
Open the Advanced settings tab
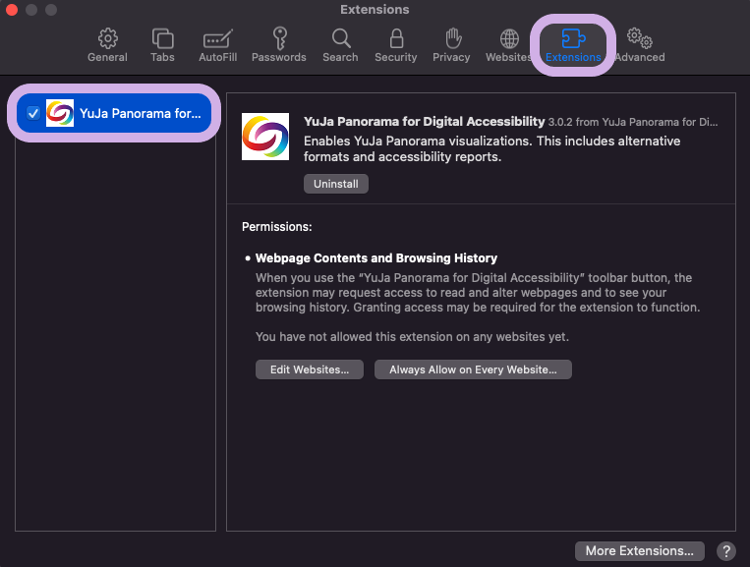[x=639, y=45]
